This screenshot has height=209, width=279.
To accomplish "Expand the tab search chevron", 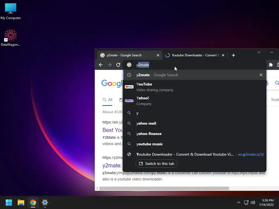I will [x=259, y=52].
